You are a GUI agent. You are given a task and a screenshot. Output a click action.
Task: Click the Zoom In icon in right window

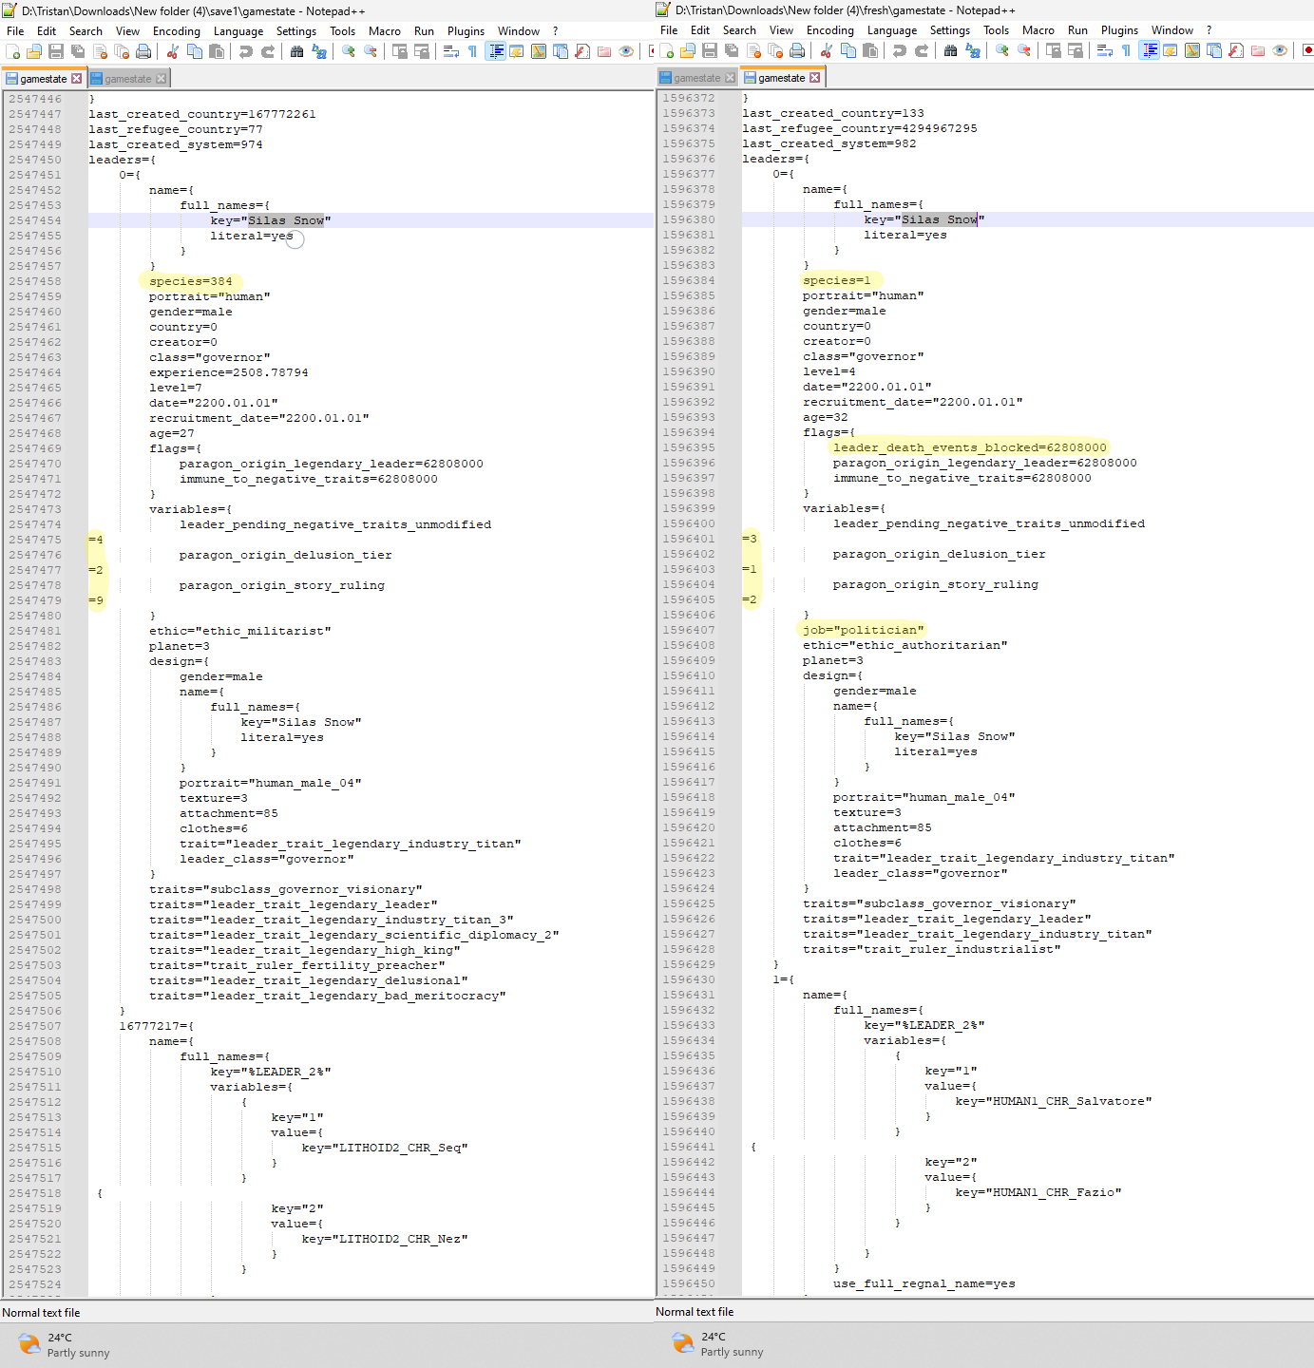[1002, 51]
